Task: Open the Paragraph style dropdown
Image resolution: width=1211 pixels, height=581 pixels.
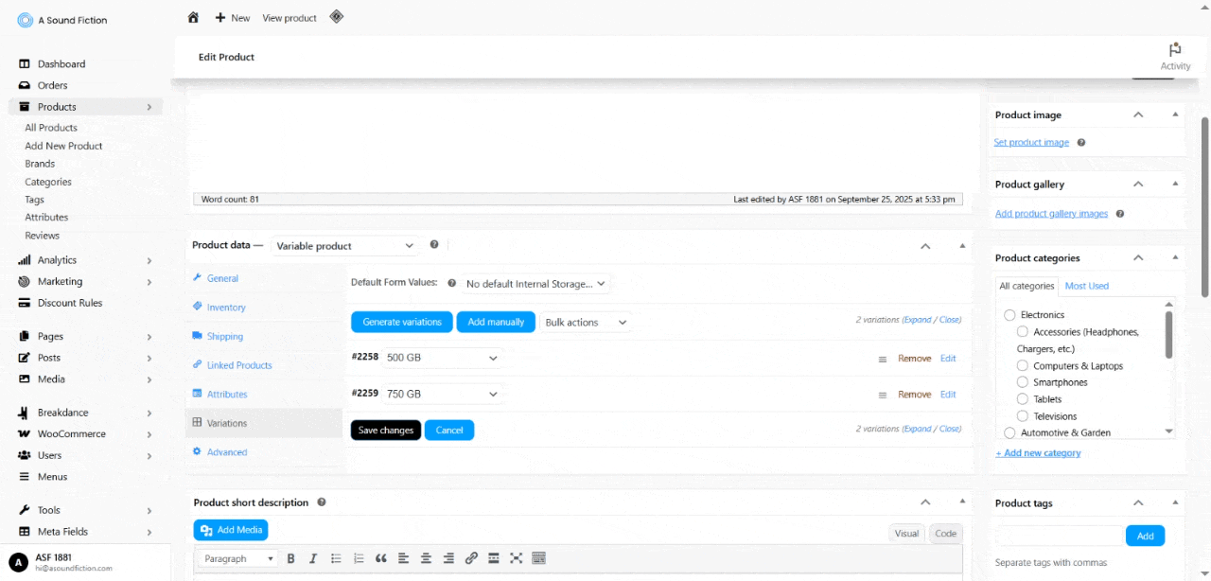Action: click(236, 558)
